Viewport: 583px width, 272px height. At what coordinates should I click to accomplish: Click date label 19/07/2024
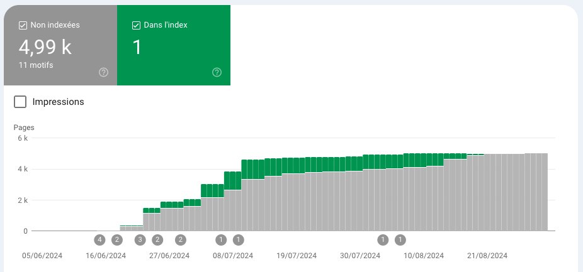pos(297,256)
